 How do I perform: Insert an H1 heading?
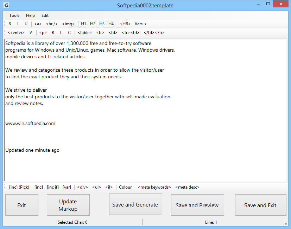pos(83,24)
